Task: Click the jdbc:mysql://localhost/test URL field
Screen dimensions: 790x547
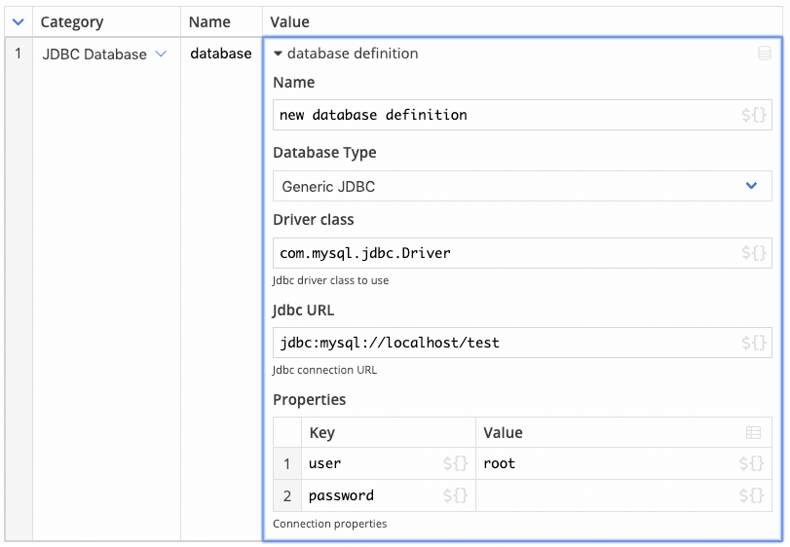Action: (x=522, y=343)
